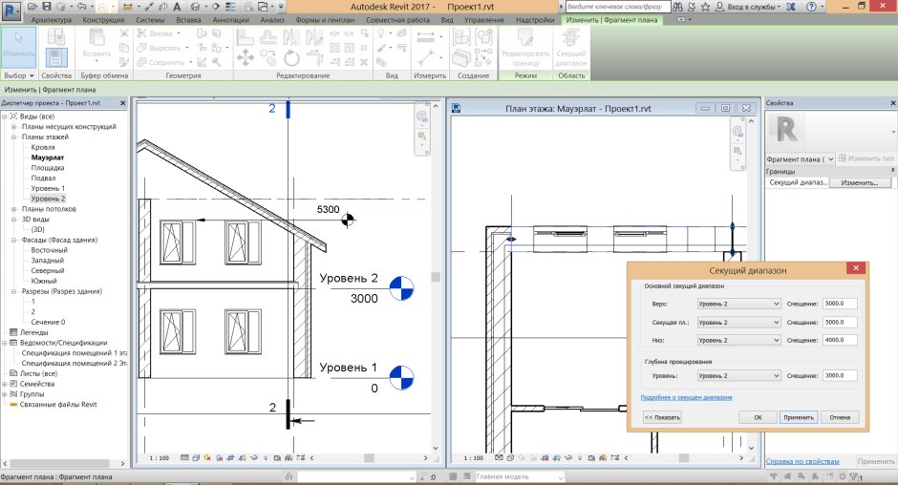Viewport: 898px width, 485px height.
Task: Open the Фрагмент плана type selector dropdown
Action: pyautogui.click(x=800, y=159)
